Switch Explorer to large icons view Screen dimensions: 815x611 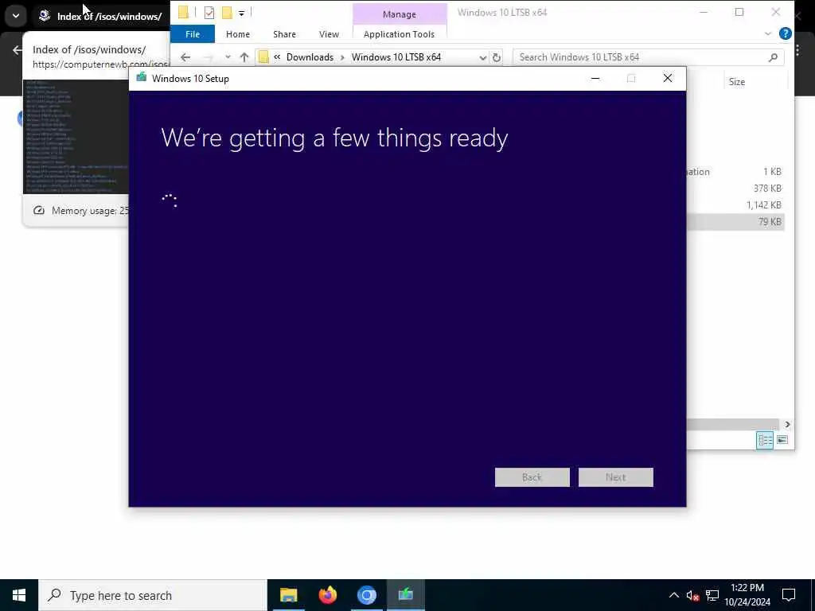click(x=782, y=440)
